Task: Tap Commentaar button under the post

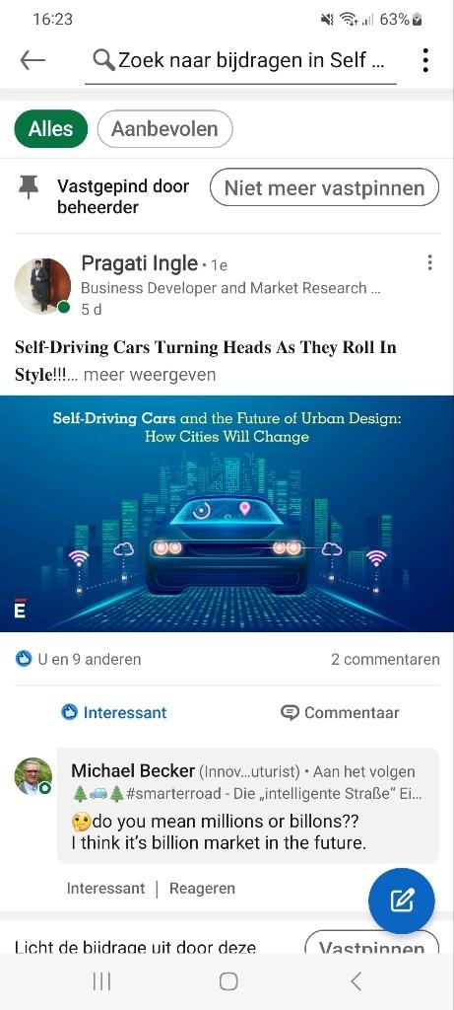Action: coord(340,712)
